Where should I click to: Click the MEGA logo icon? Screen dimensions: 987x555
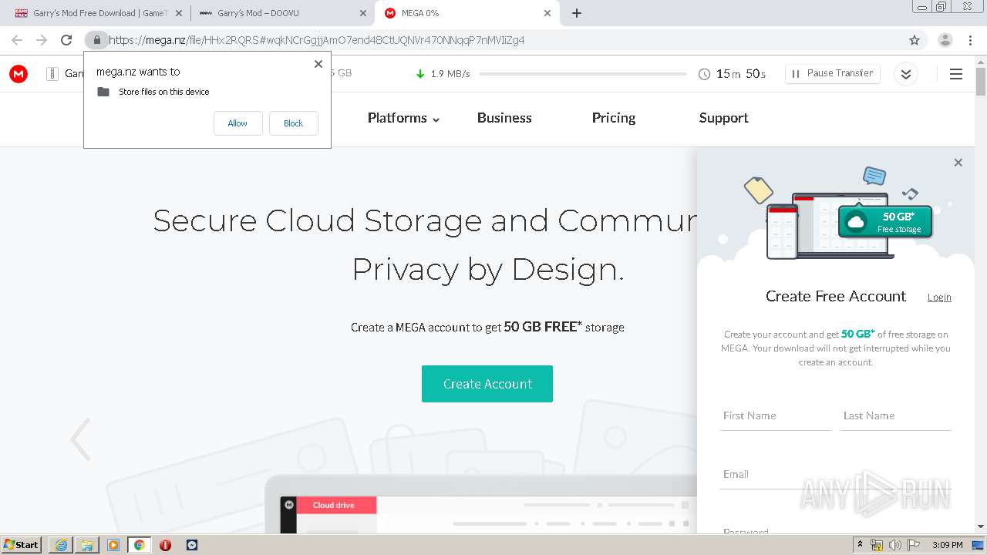[x=19, y=74]
